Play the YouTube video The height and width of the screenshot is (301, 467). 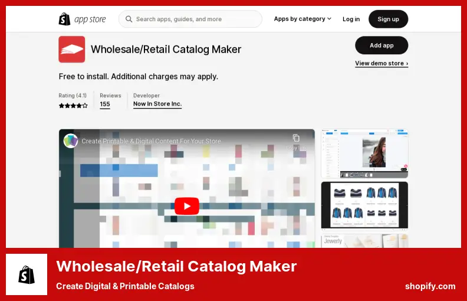187,206
